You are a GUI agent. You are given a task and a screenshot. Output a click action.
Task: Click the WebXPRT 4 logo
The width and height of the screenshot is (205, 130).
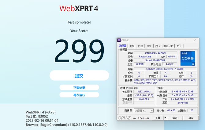79,9
